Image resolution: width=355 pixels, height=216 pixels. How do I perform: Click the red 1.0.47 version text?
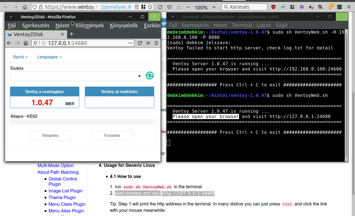coord(42,102)
